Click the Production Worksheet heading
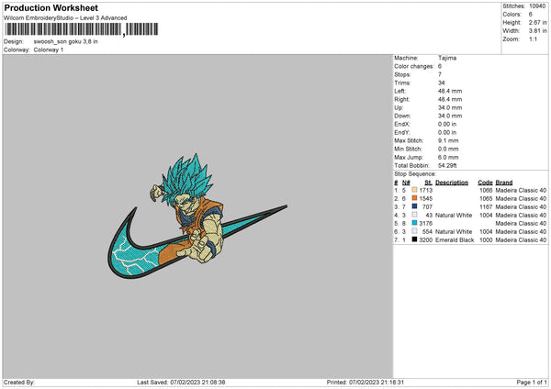 click(x=51, y=7)
